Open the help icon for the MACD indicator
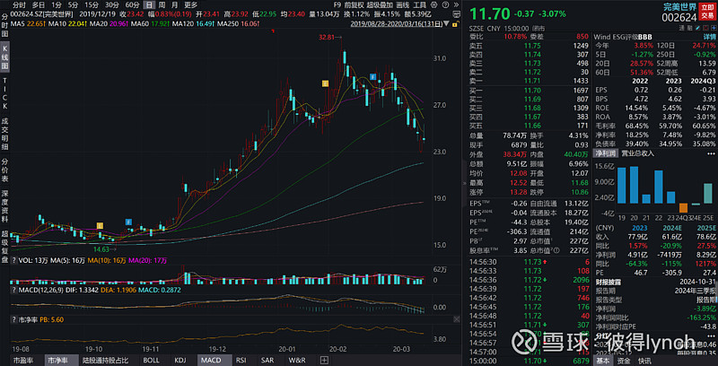The image size is (718, 366). [13, 292]
